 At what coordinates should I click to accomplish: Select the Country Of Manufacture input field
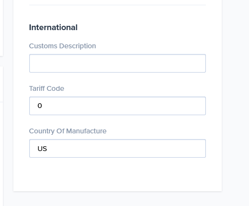point(117,148)
